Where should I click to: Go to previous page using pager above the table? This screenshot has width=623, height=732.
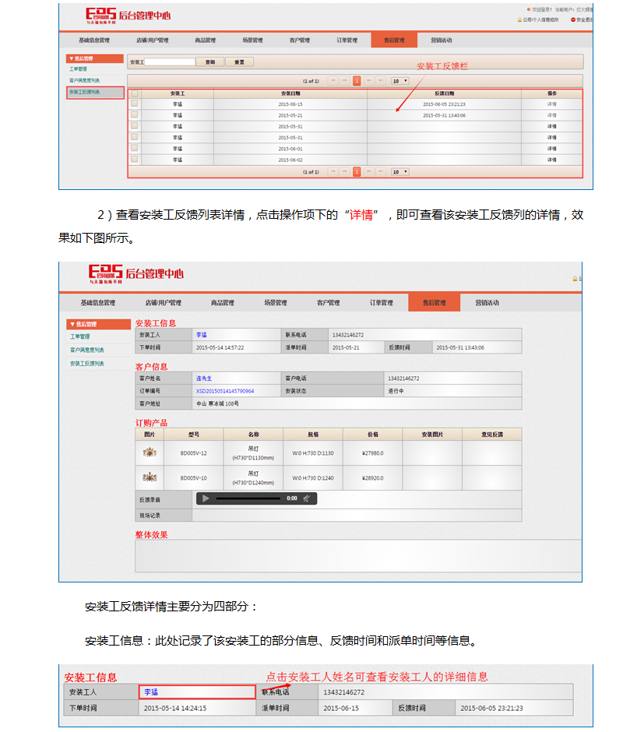(x=345, y=81)
